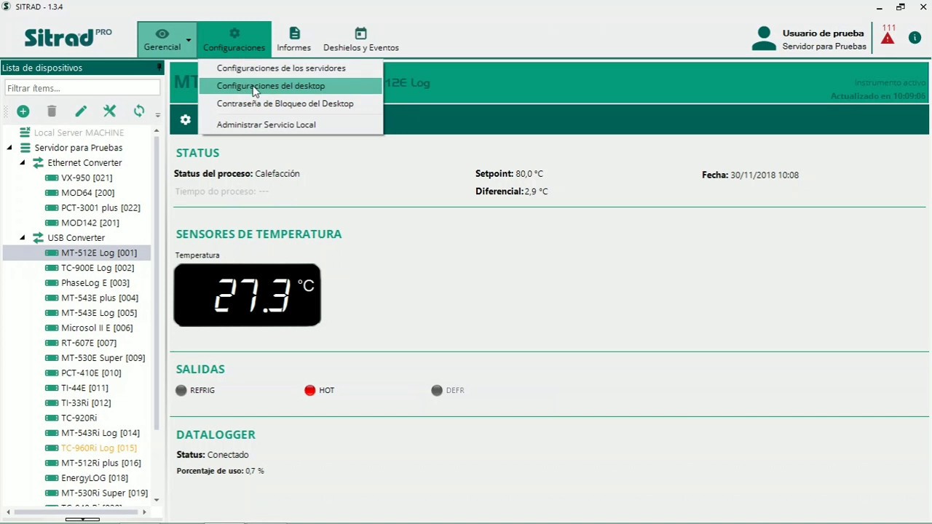This screenshot has height=524, width=932.
Task: Open the alarm warning triangle icon
Action: 888,38
